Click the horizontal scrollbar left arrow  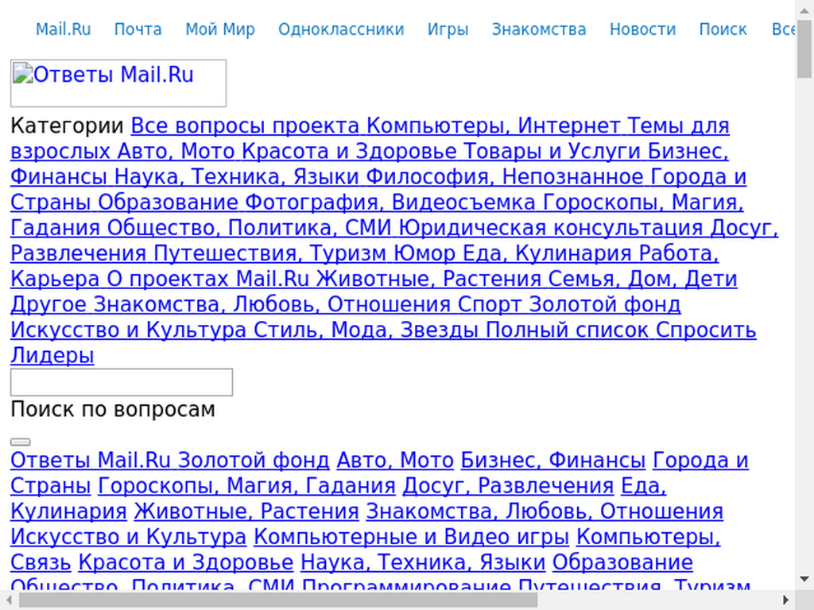point(9,600)
